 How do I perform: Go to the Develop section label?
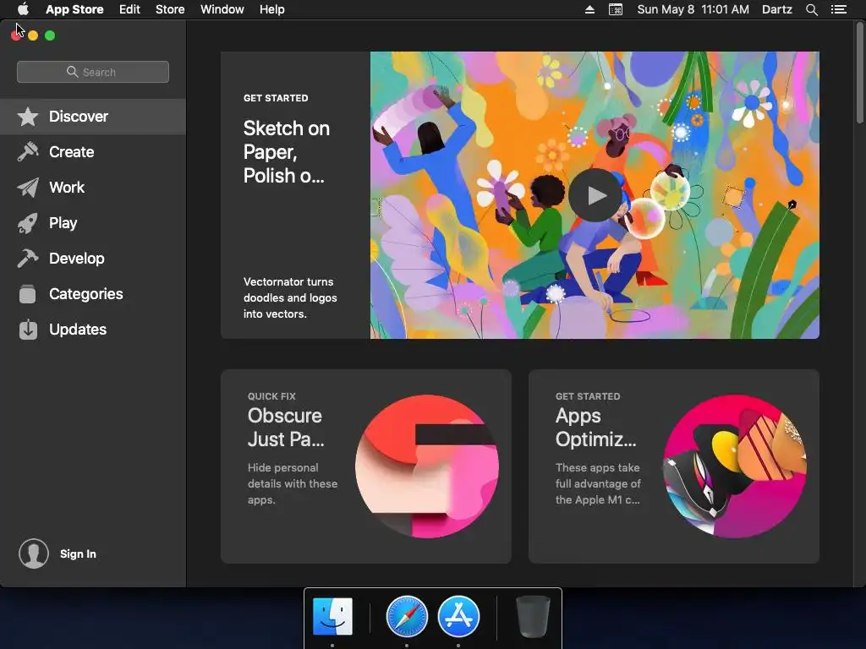(77, 259)
